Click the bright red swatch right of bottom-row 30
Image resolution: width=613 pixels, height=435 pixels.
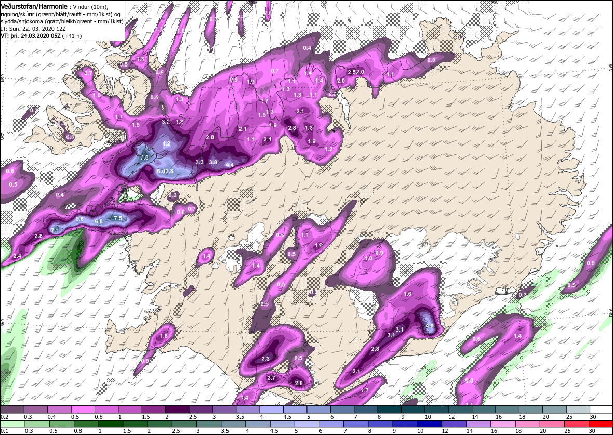(x=601, y=424)
